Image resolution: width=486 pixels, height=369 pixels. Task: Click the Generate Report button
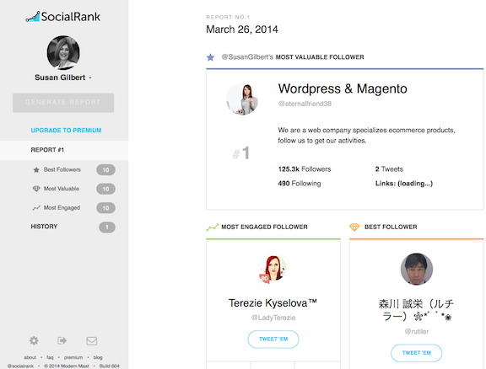pyautogui.click(x=63, y=103)
